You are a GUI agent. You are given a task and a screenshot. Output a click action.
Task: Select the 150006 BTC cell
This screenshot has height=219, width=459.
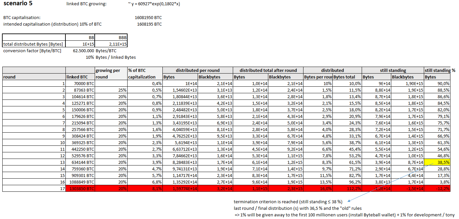[x=80, y=110]
